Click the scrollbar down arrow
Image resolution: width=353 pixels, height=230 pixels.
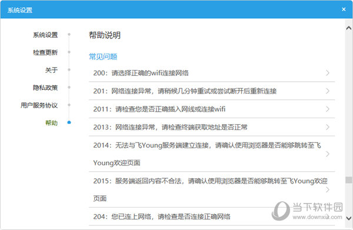coord(348,218)
